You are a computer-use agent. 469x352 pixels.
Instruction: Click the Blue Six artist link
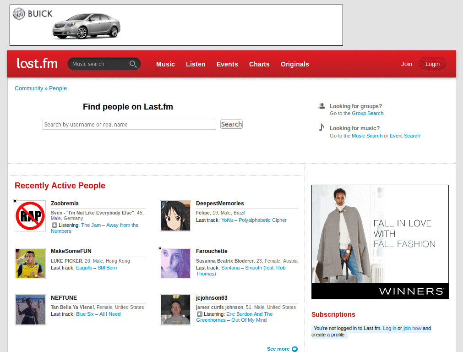pos(85,314)
